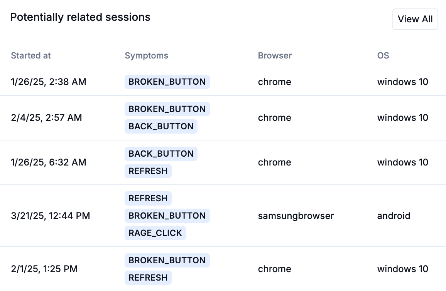This screenshot has height=291, width=446.
Task: Click the Browser column header
Action: [275, 55]
